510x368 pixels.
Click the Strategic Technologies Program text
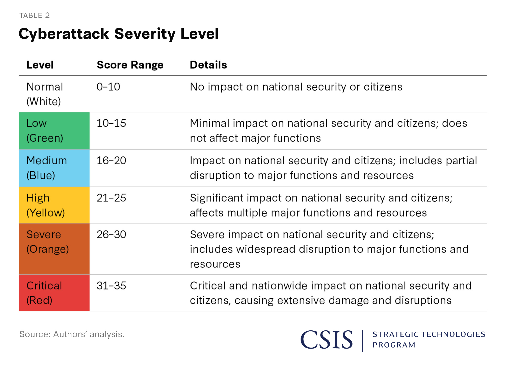pos(429,339)
